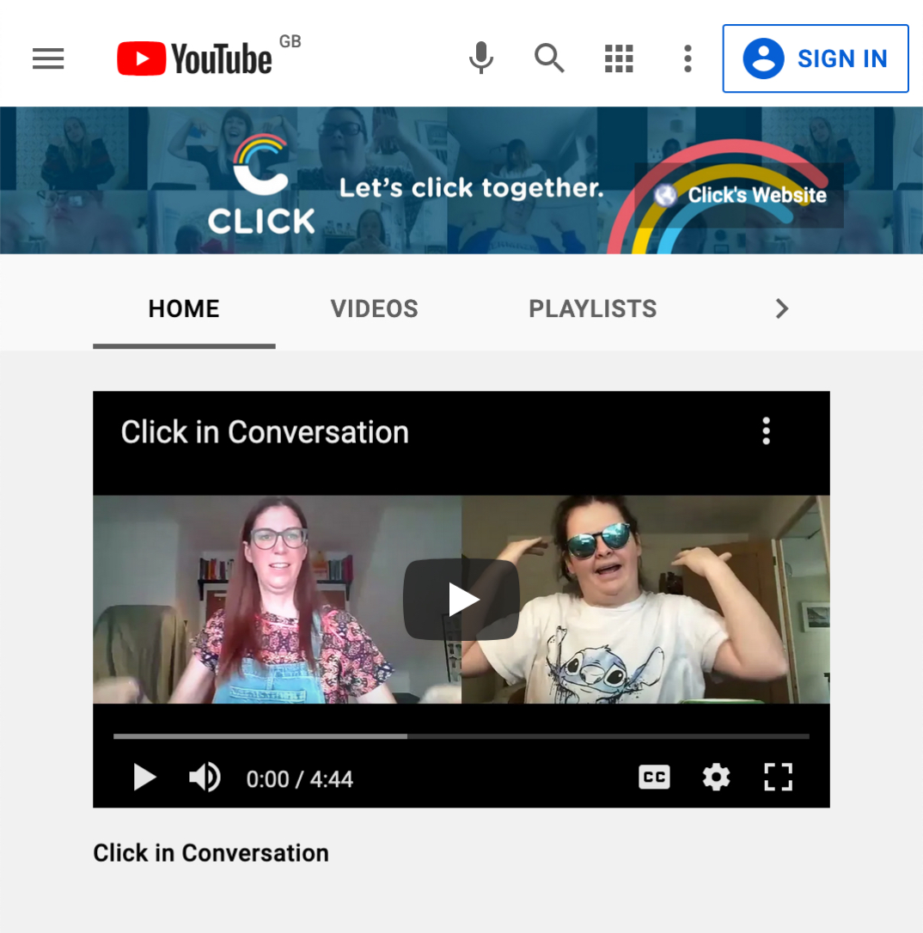This screenshot has width=923, height=933.
Task: Open the video player three-dot menu
Action: [x=766, y=430]
